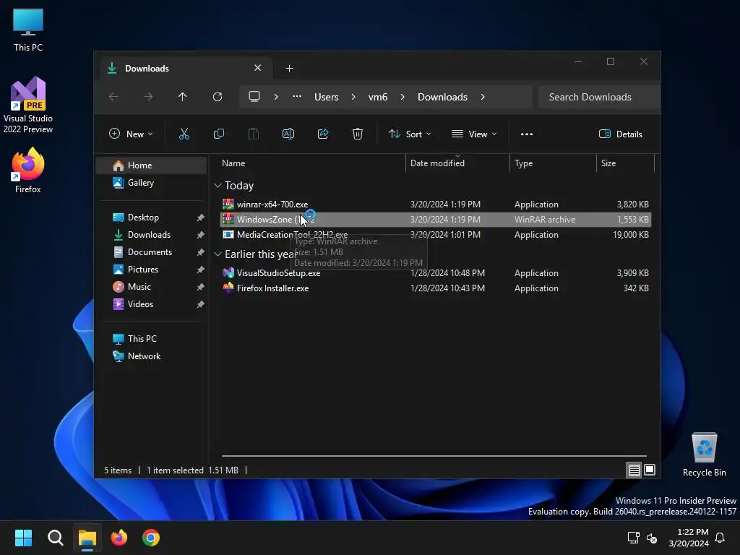
Task: Select the Downloads tab
Action: (186, 69)
